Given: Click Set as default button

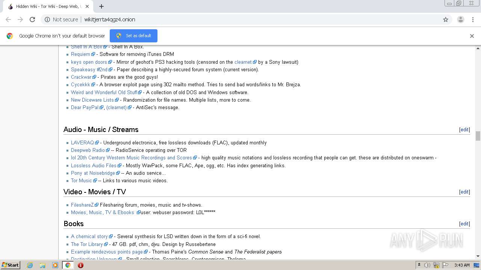Looking at the screenshot, I should pyautogui.click(x=133, y=36).
